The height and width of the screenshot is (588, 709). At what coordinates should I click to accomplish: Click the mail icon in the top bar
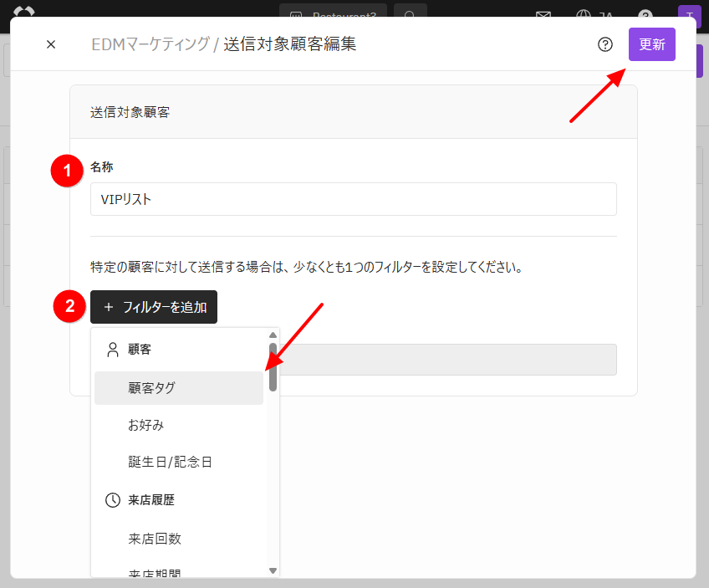543,15
